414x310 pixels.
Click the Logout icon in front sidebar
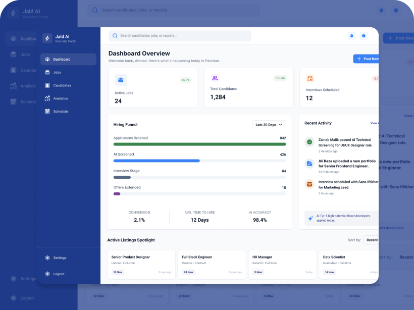pos(47,274)
